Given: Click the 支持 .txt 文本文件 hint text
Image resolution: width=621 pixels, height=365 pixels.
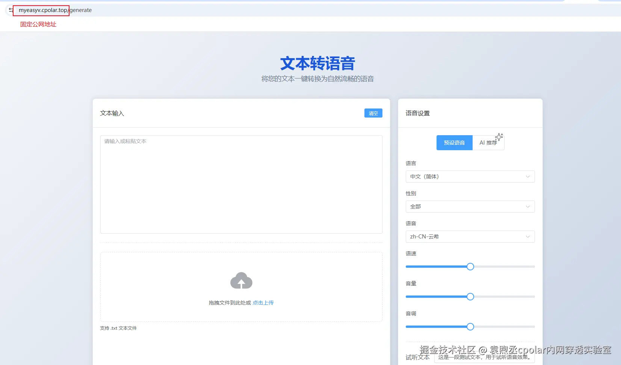Looking at the screenshot, I should [x=118, y=328].
